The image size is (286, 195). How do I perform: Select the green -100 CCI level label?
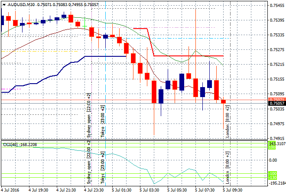point(274,174)
